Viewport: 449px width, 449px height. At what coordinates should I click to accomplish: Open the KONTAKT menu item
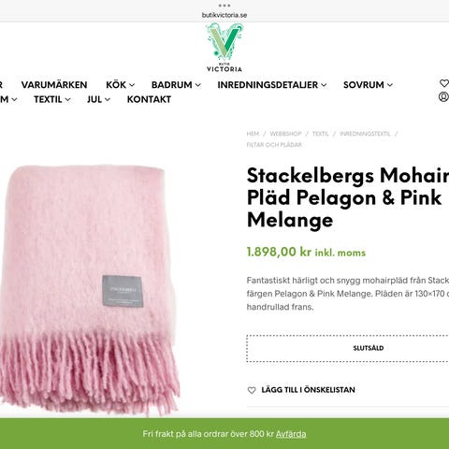pyautogui.click(x=149, y=99)
